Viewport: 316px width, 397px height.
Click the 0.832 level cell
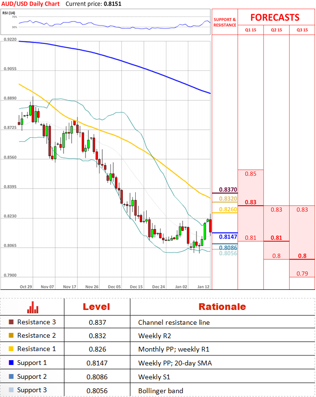[98, 336]
